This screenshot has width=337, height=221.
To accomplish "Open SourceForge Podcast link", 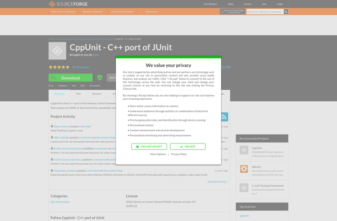I will pyautogui.click(x=122, y=12).
